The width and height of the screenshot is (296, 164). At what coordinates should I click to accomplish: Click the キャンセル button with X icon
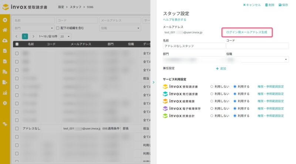pos(252,5)
